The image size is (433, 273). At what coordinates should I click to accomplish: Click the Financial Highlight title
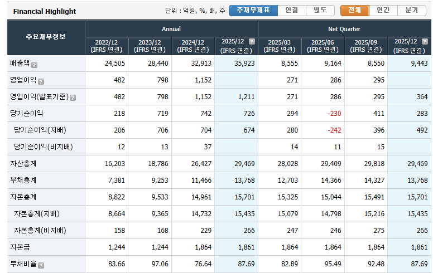[x=45, y=11]
